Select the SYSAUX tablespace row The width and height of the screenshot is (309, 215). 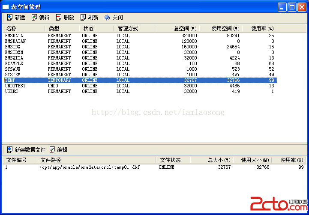point(140,69)
